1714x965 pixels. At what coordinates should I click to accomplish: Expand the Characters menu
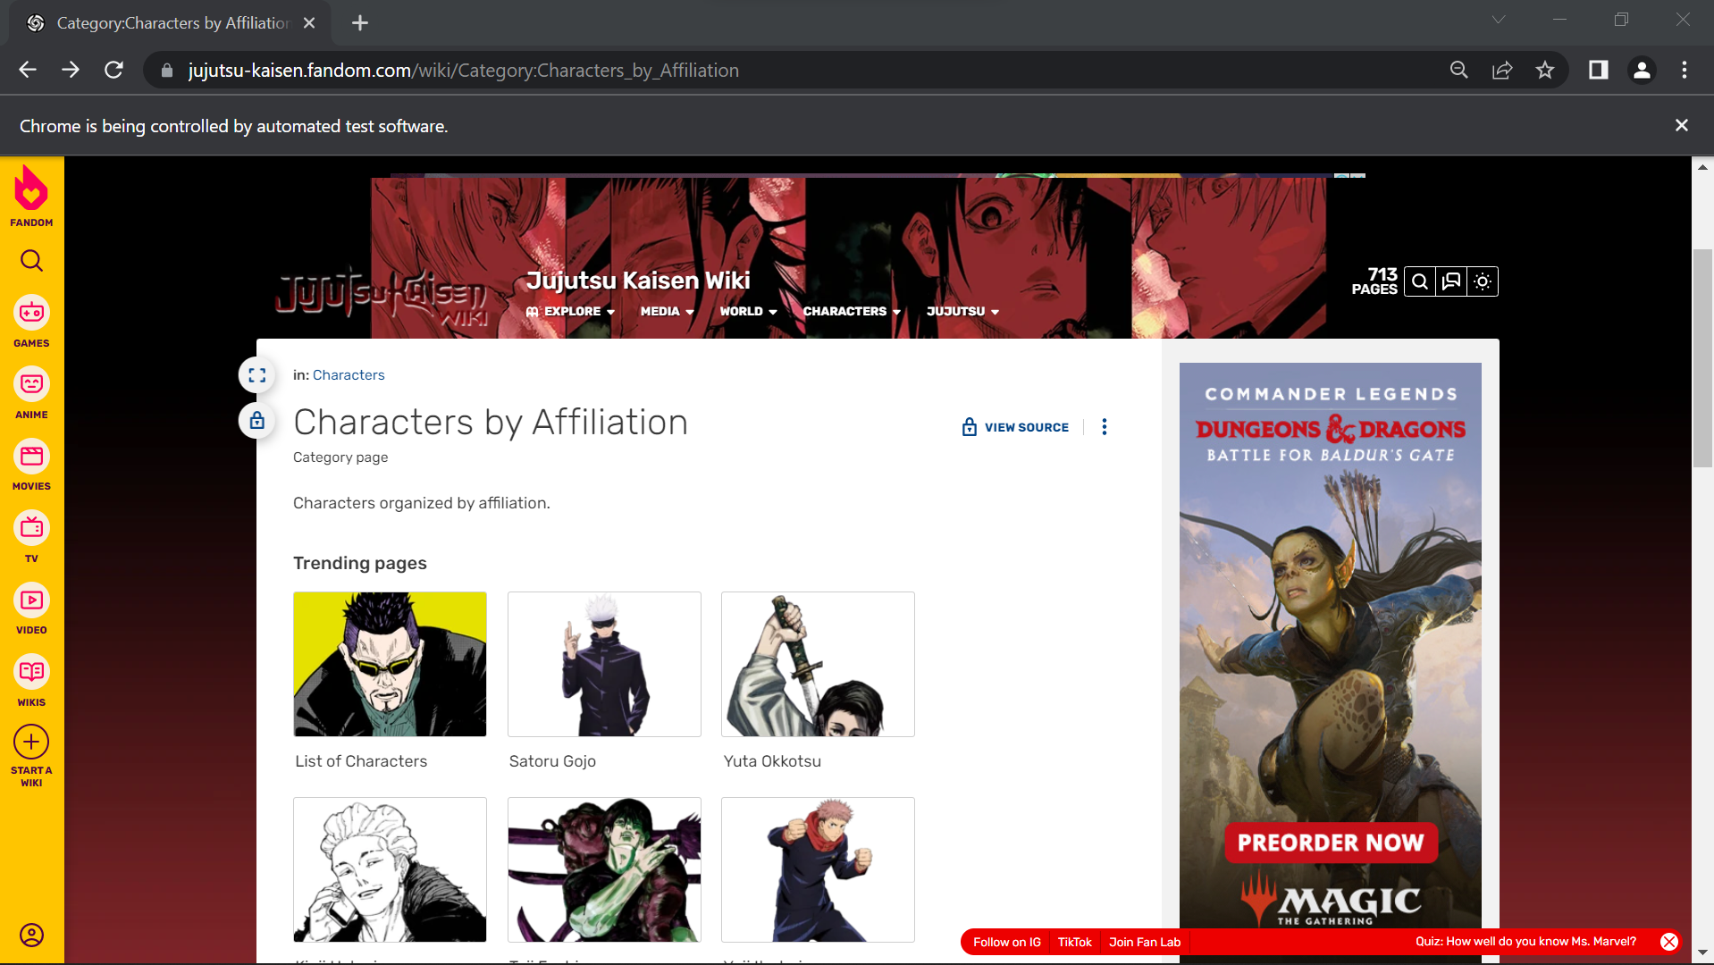click(852, 311)
